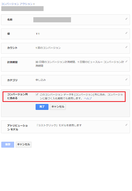Image resolution: width=132 pixels, height=191 pixels.
Task: Edit the カウント setting via pencil icon
Action: 126,47
